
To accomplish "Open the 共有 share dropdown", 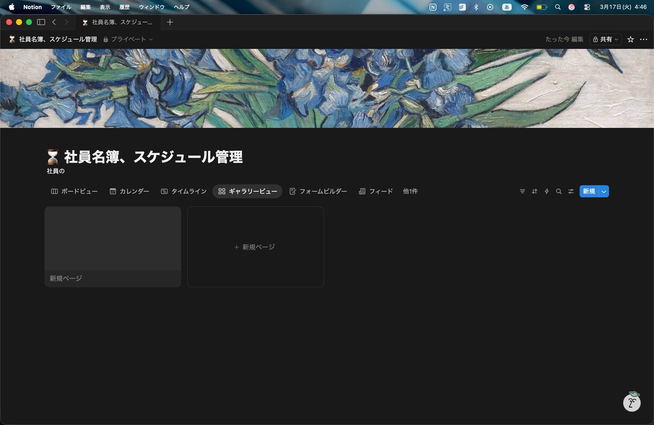I will [605, 39].
